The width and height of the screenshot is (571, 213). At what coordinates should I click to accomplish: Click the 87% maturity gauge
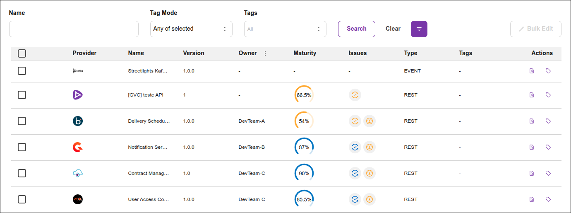tap(304, 147)
